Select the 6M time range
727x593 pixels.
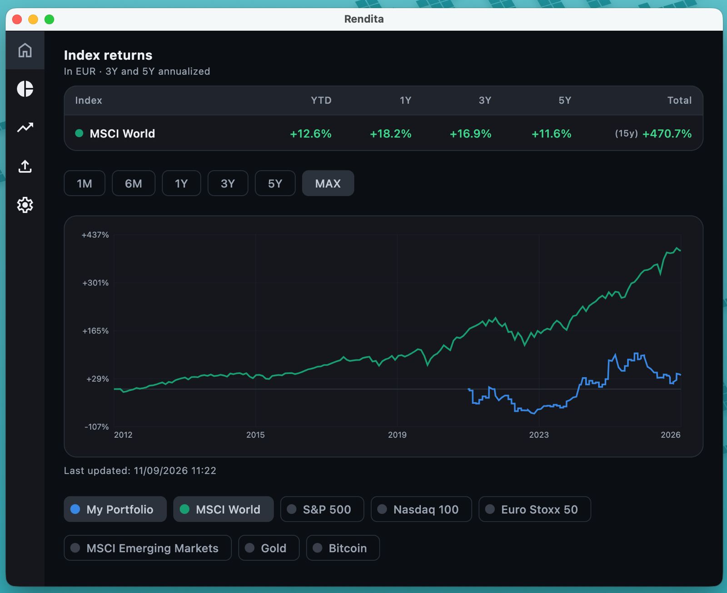coord(134,183)
